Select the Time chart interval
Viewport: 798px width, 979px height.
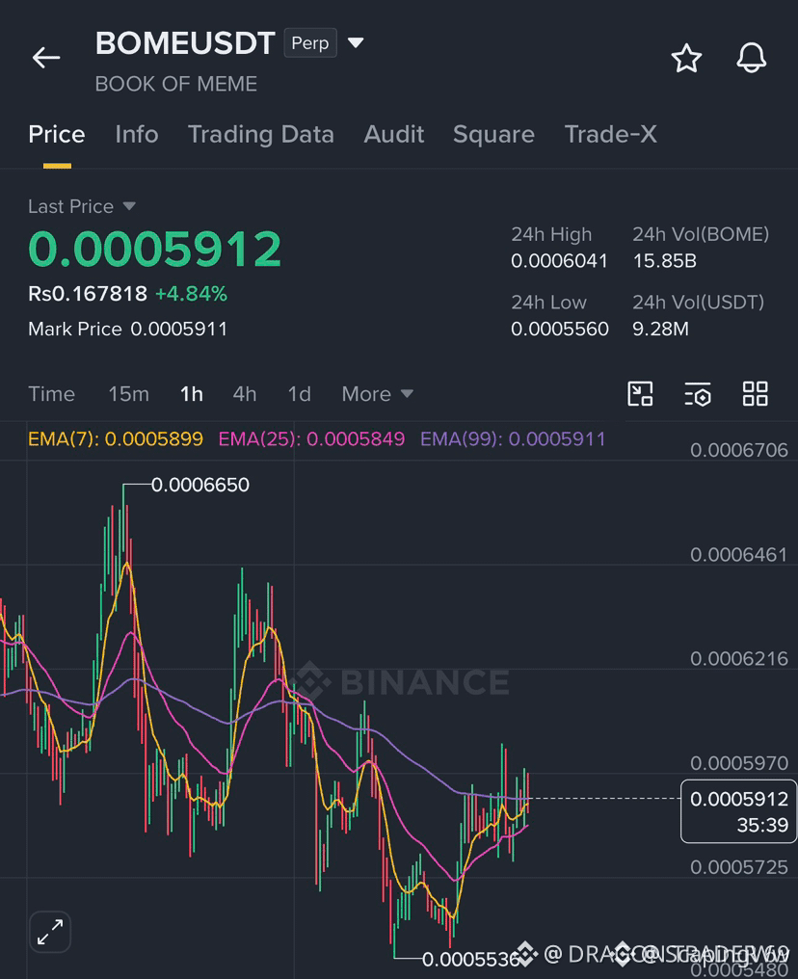coord(51,394)
